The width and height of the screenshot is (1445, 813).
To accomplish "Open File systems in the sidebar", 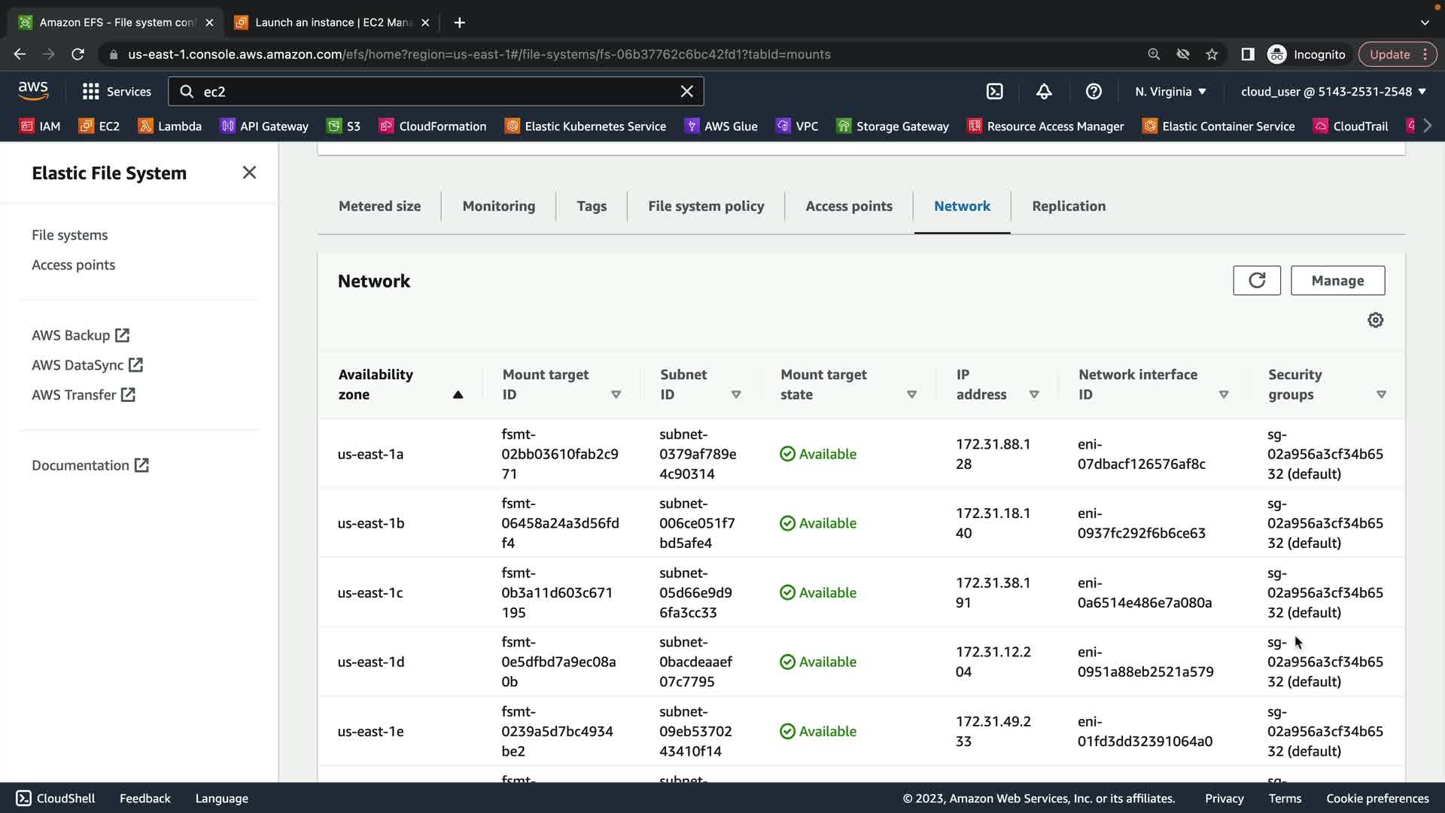I will pos(69,235).
